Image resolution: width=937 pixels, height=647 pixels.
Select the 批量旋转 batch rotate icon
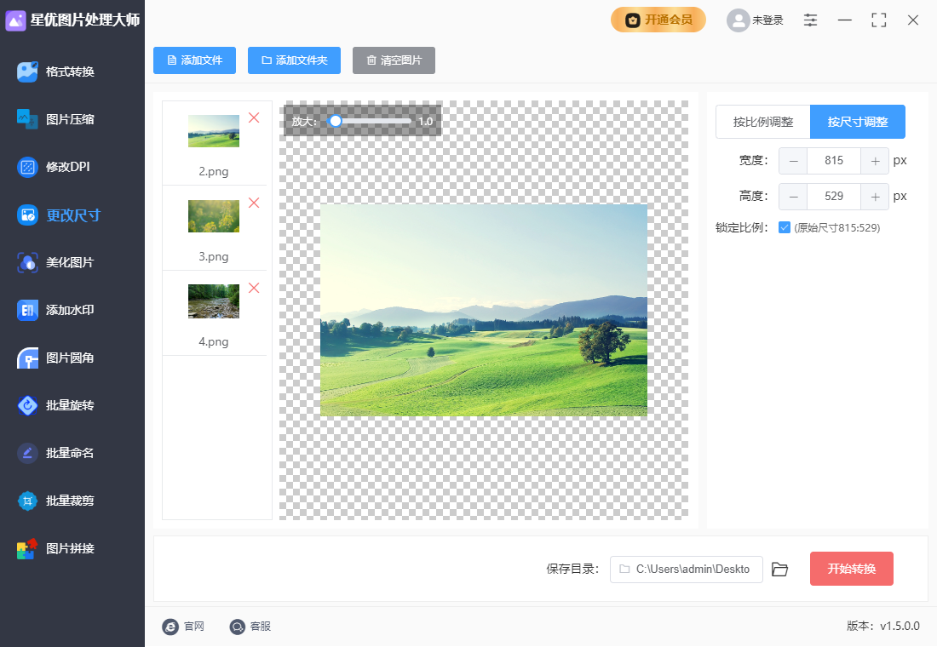point(27,405)
